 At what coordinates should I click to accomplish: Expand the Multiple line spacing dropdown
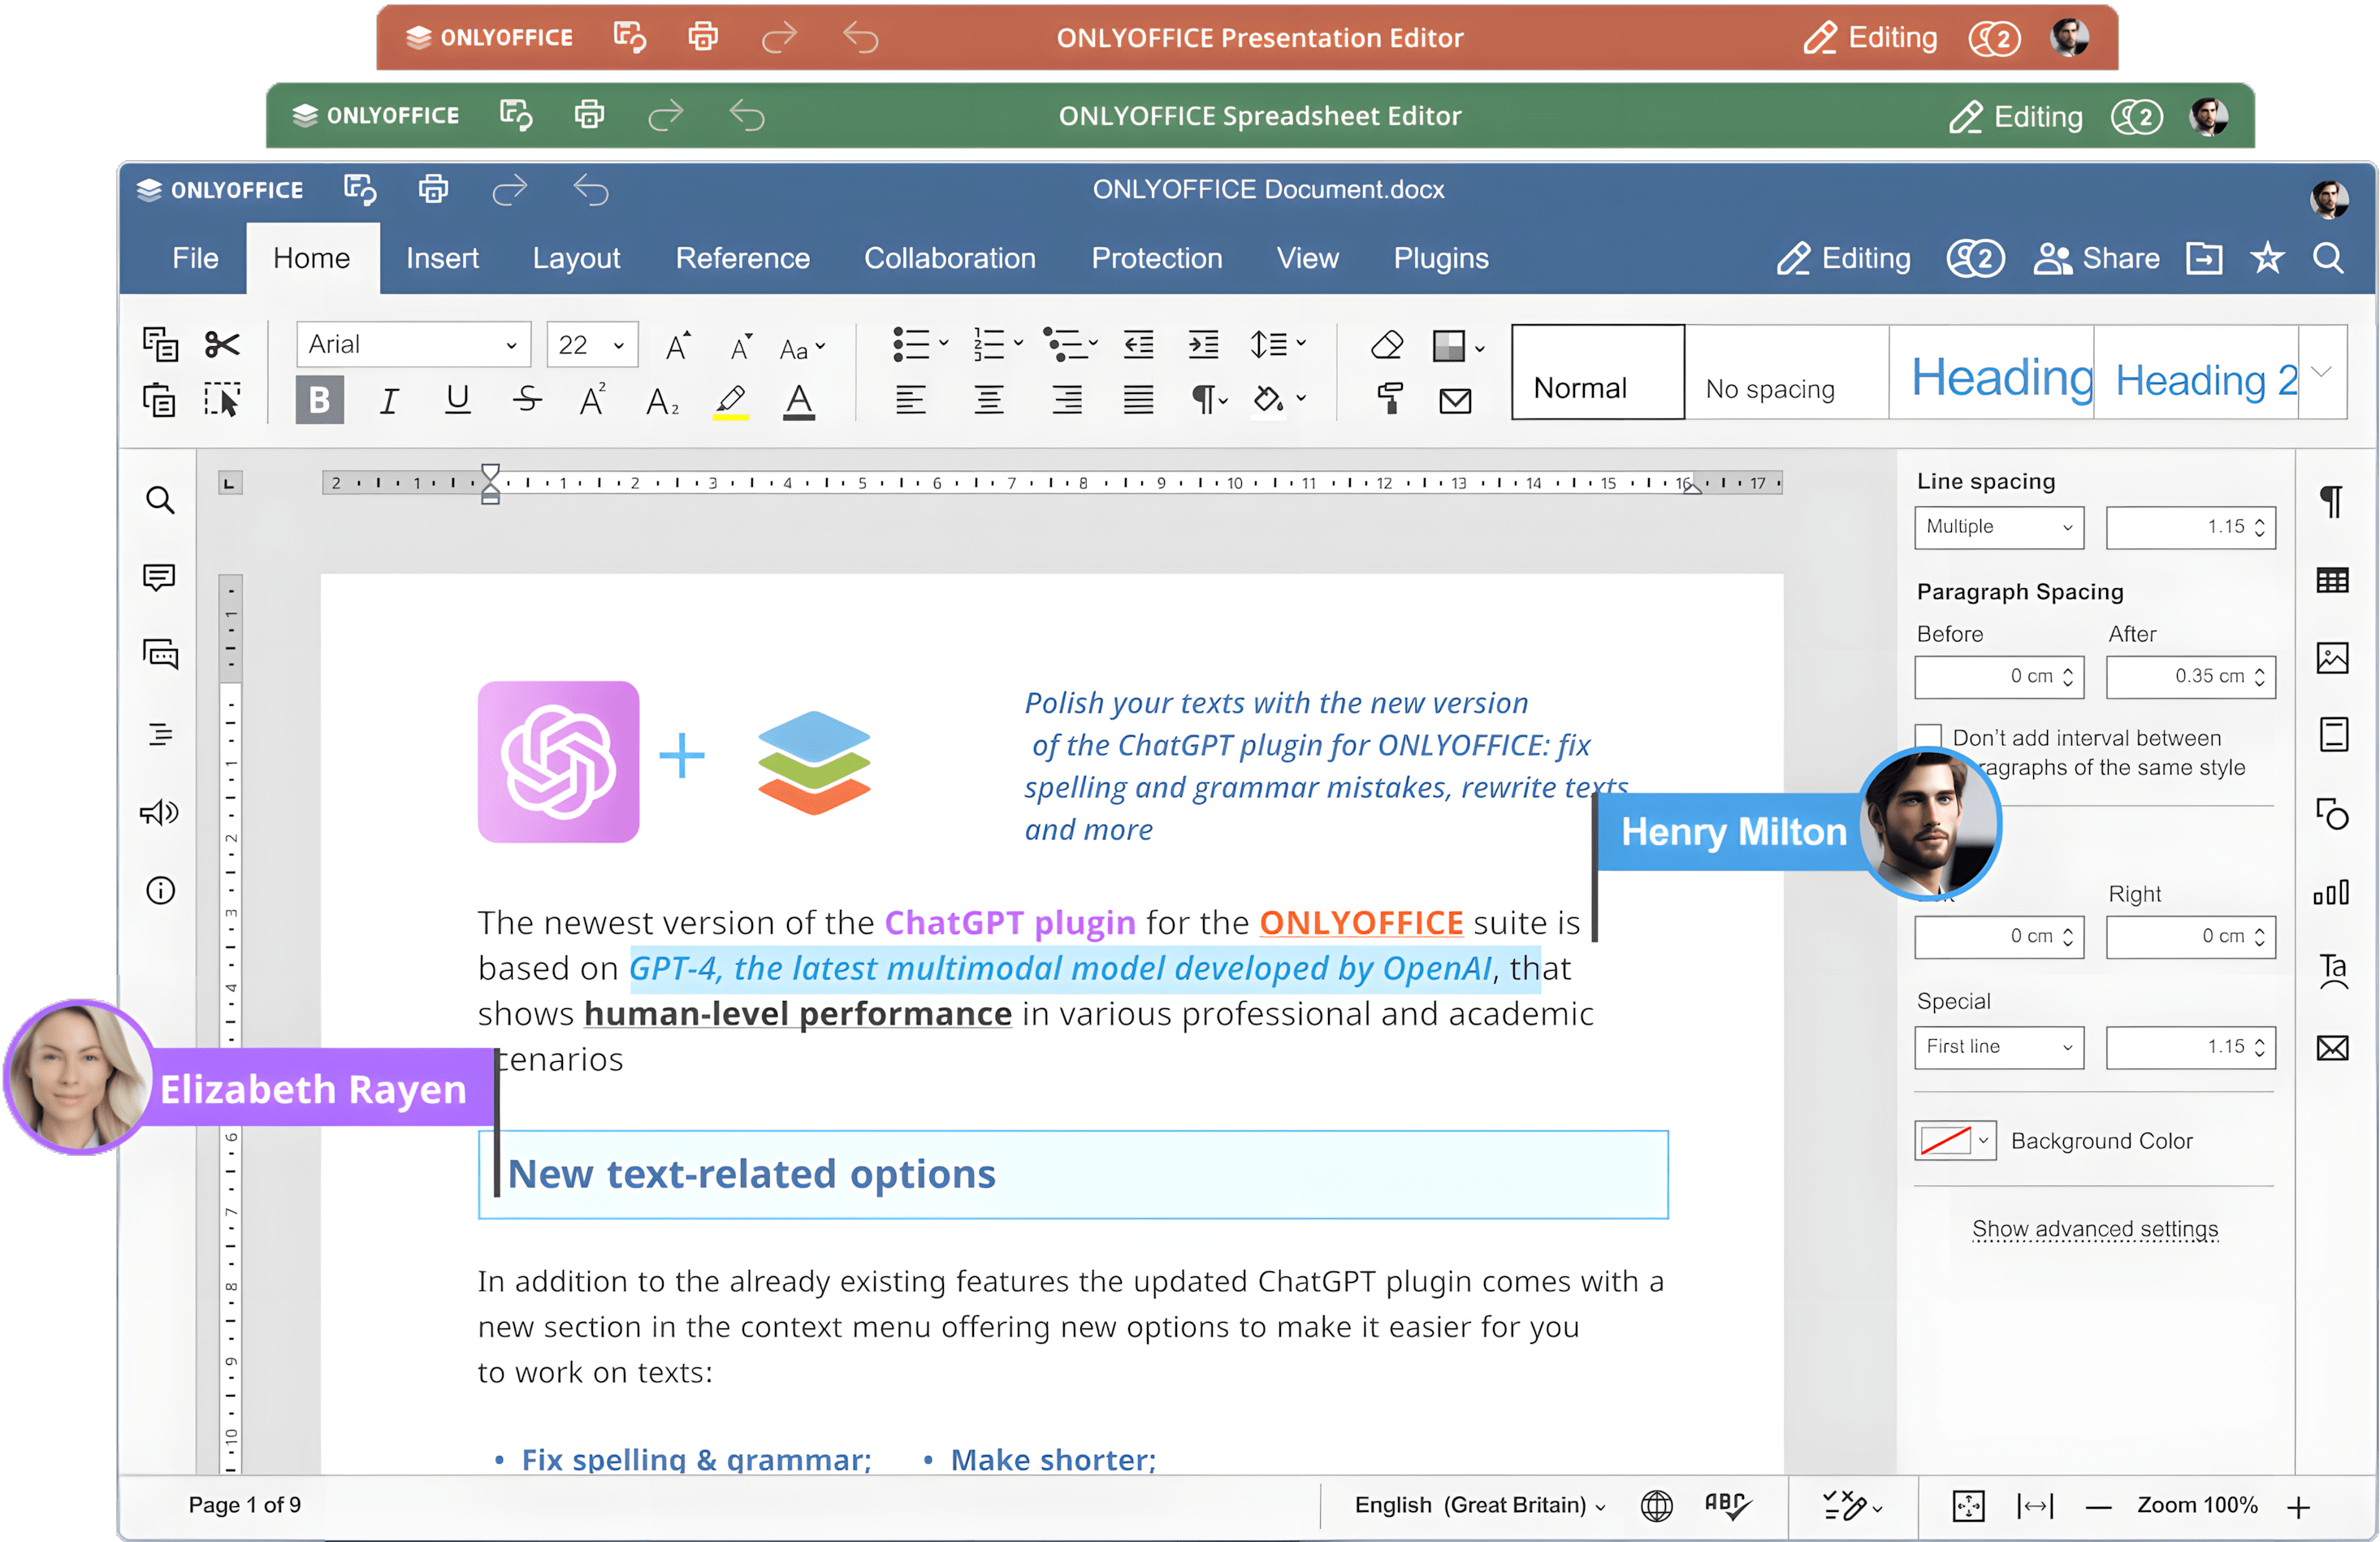(x=1998, y=527)
